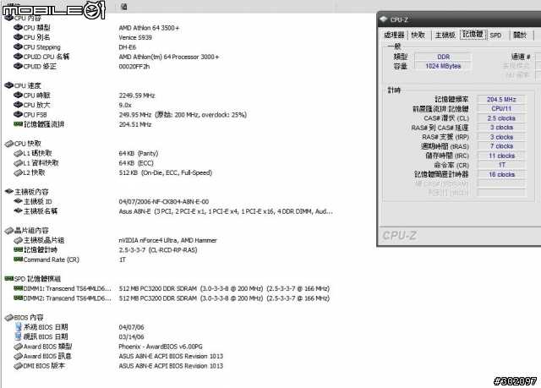Select the Award BIOS 訊息 revision 1013 value
Image resolution: width=541 pixels, height=388 pixels.
point(171,356)
